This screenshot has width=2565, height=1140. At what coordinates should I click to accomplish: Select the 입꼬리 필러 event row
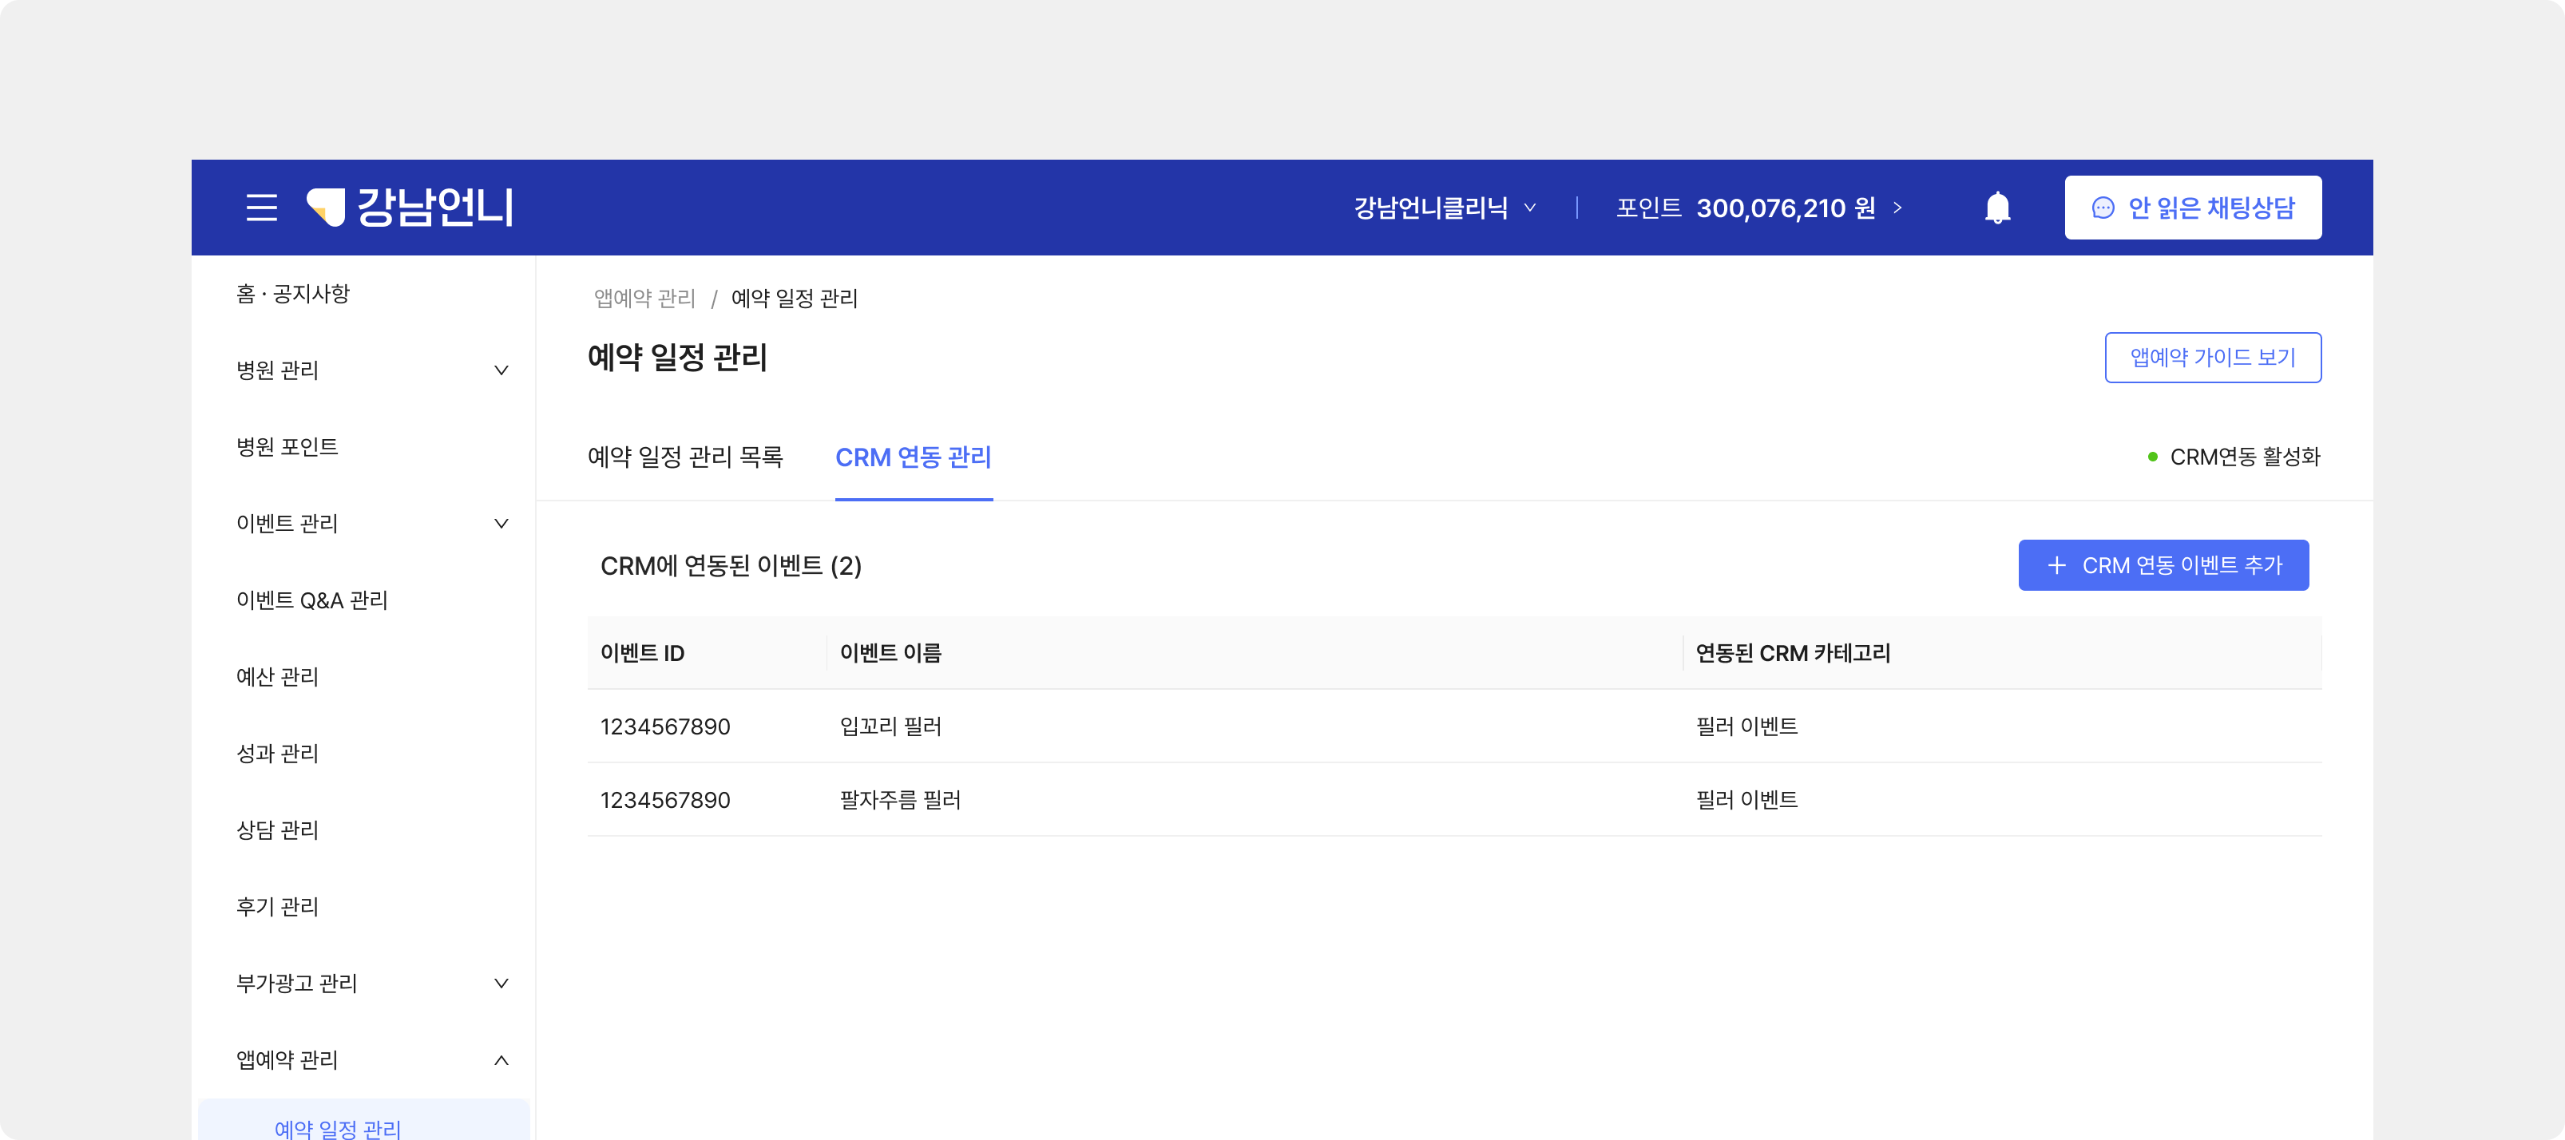(890, 726)
